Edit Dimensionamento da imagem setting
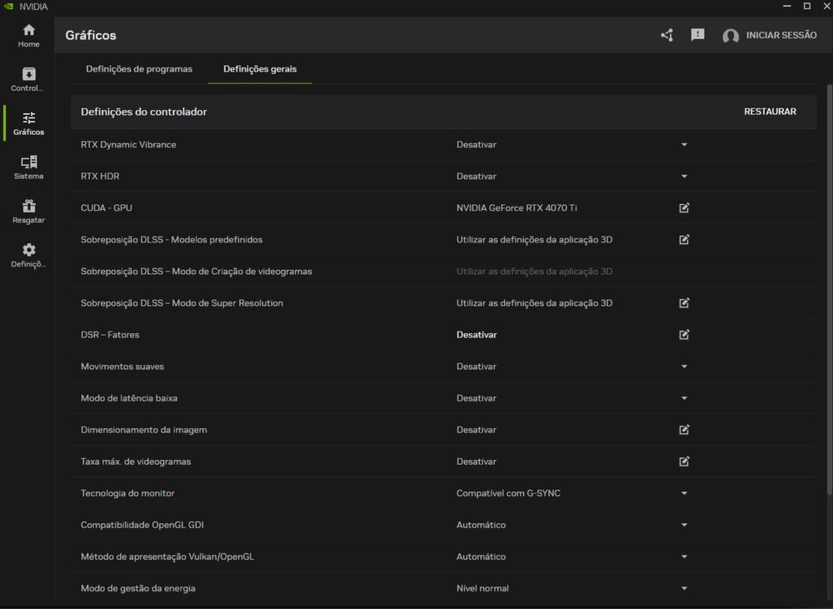The height and width of the screenshot is (609, 833). [684, 430]
